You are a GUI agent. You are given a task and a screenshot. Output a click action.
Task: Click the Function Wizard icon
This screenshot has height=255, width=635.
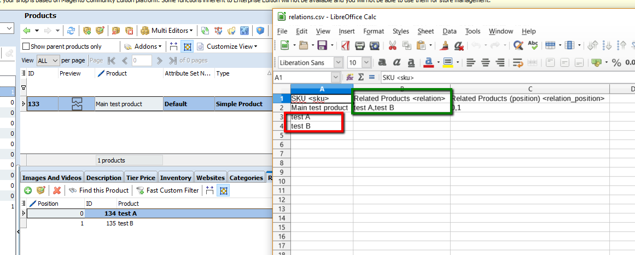pyautogui.click(x=350, y=77)
